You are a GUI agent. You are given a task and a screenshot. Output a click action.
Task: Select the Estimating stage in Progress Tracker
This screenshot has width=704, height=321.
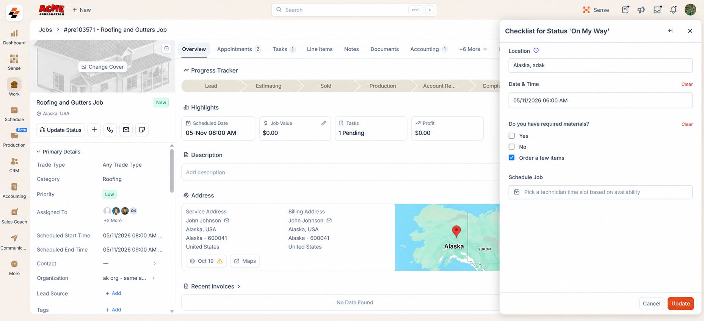point(268,86)
